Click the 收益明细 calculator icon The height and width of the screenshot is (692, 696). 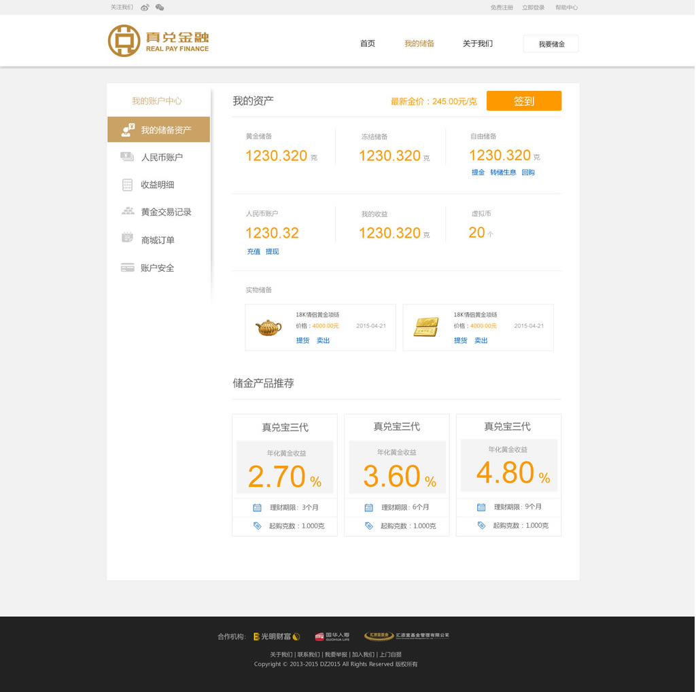[x=127, y=185]
